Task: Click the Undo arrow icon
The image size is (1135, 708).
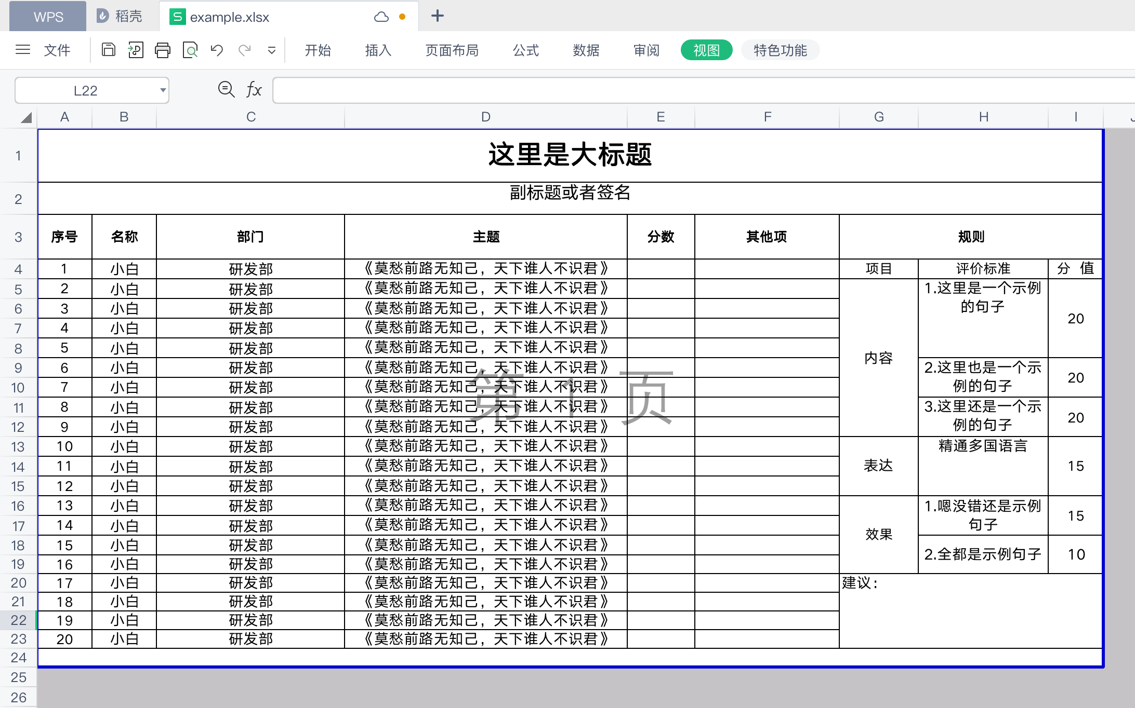Action: click(x=217, y=50)
